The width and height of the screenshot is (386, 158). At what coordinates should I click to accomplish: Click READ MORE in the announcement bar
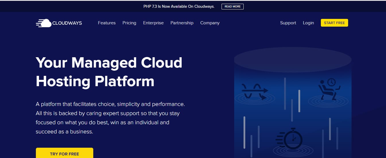point(232,7)
